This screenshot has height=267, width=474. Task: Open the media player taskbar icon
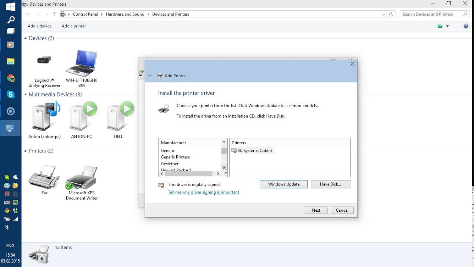11,45
